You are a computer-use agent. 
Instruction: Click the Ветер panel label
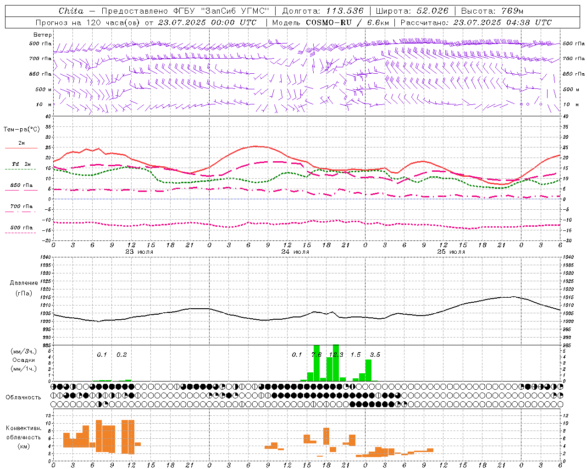(43, 35)
